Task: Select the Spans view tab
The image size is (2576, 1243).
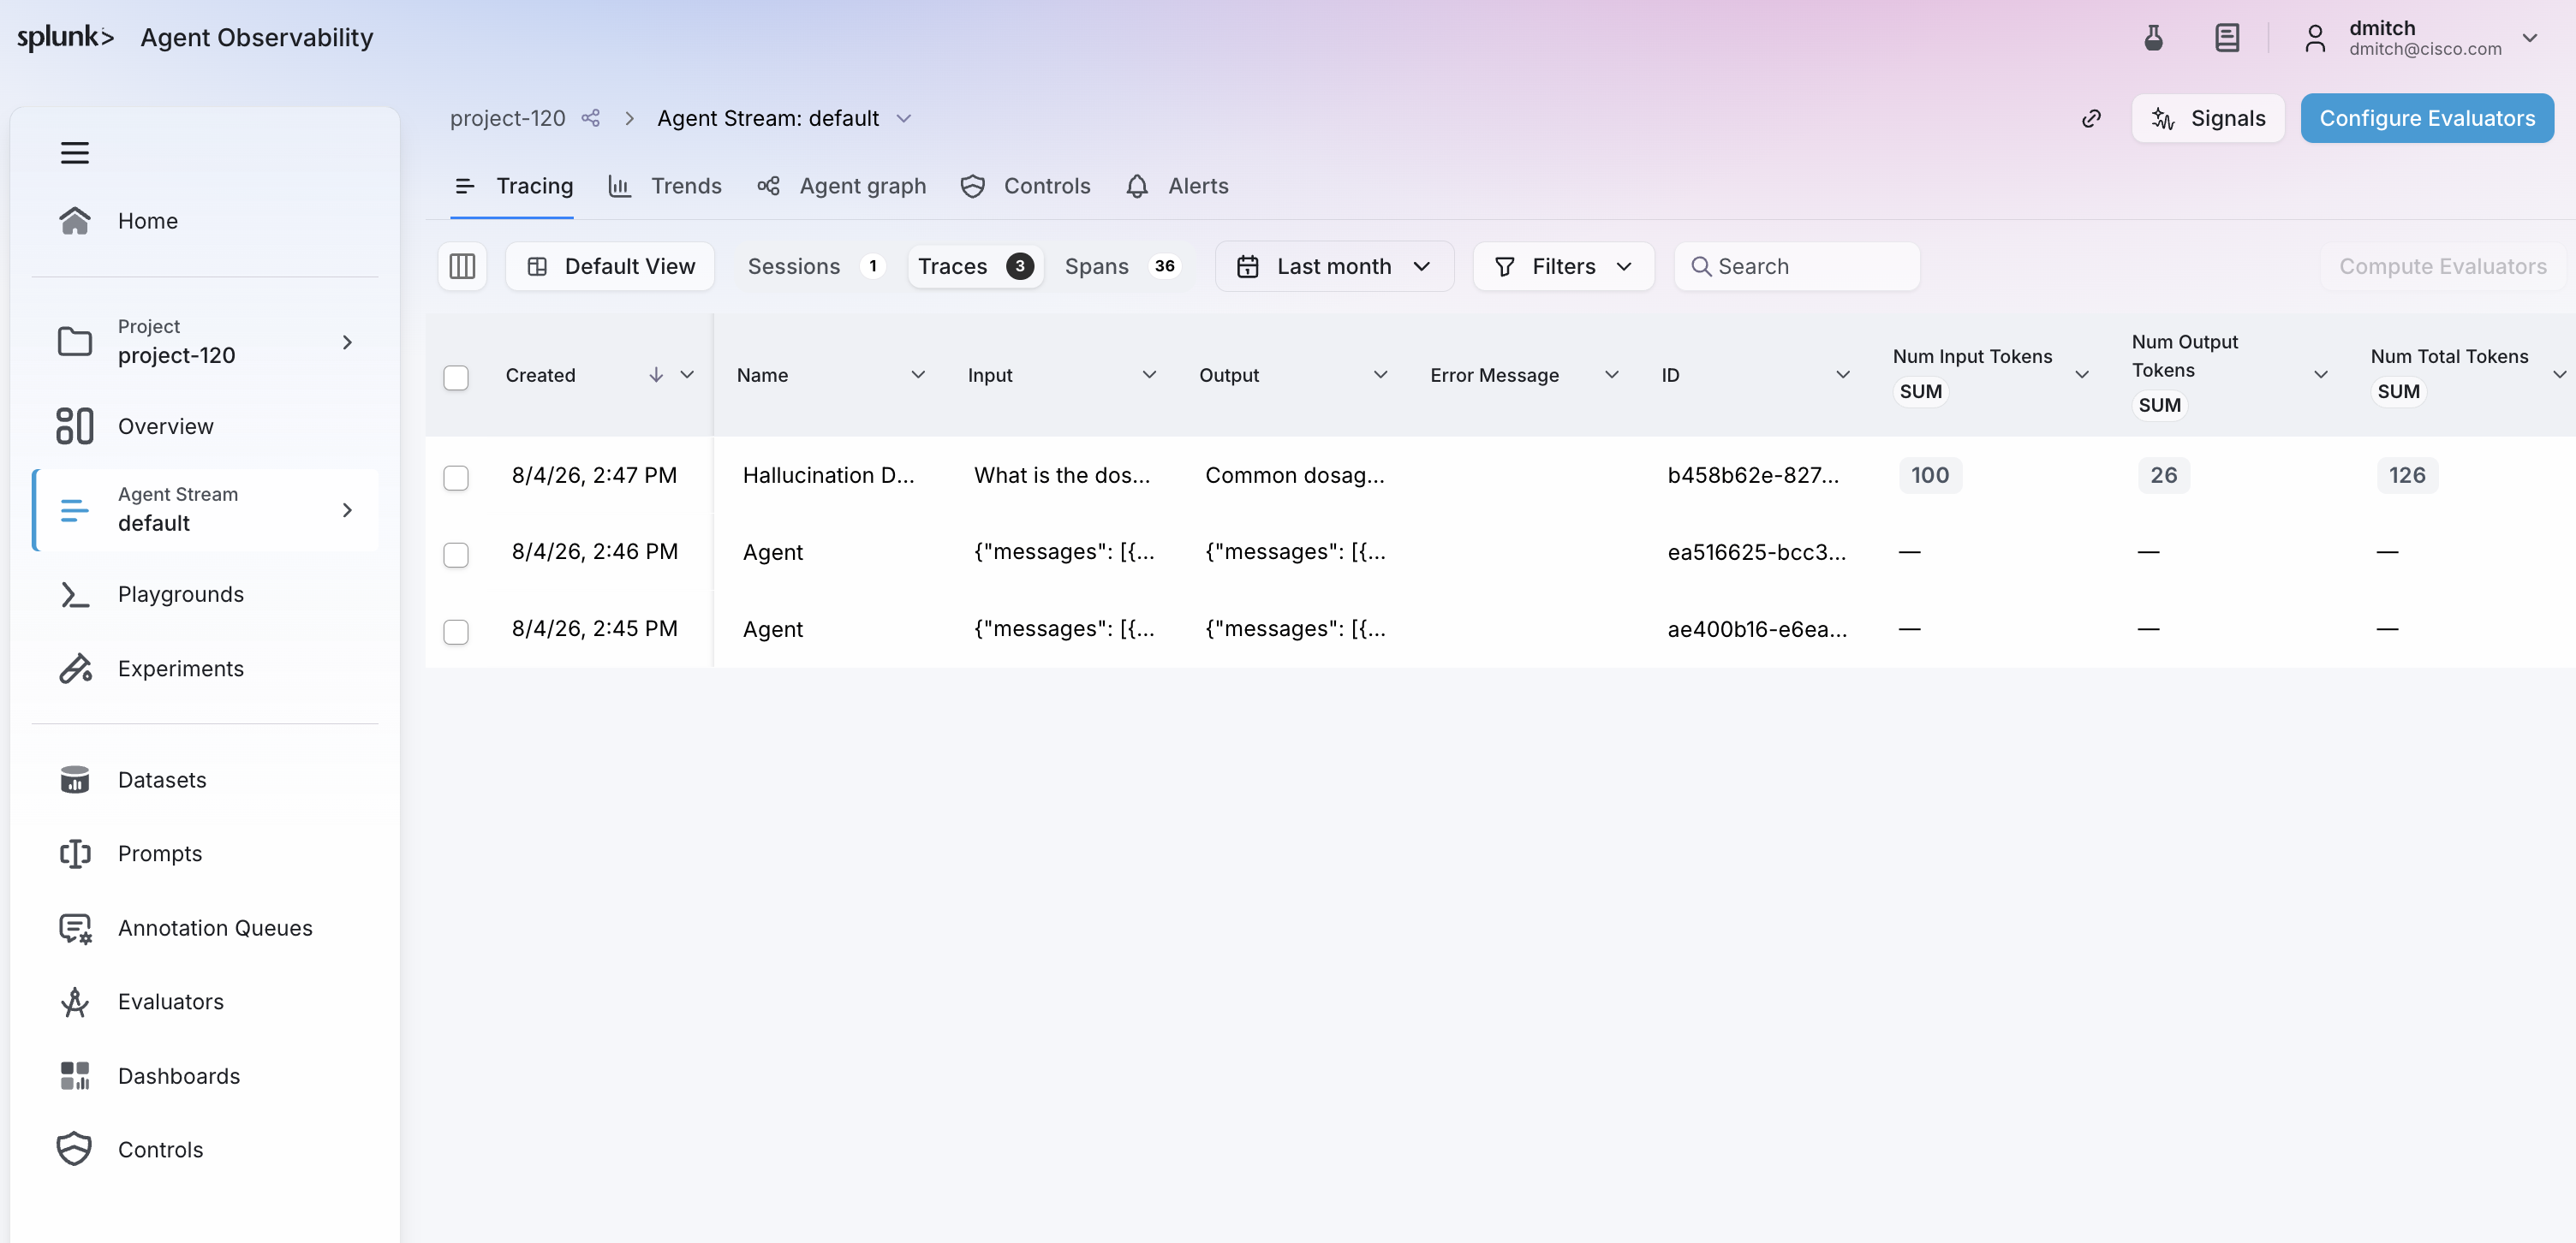Action: coord(1122,266)
